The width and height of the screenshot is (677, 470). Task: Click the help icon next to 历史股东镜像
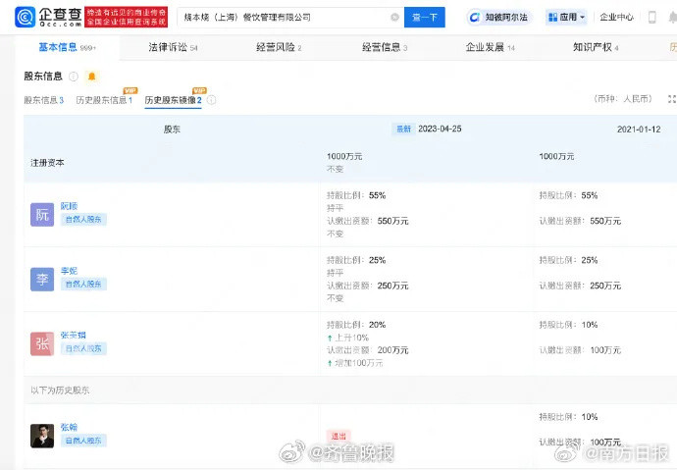tap(212, 100)
